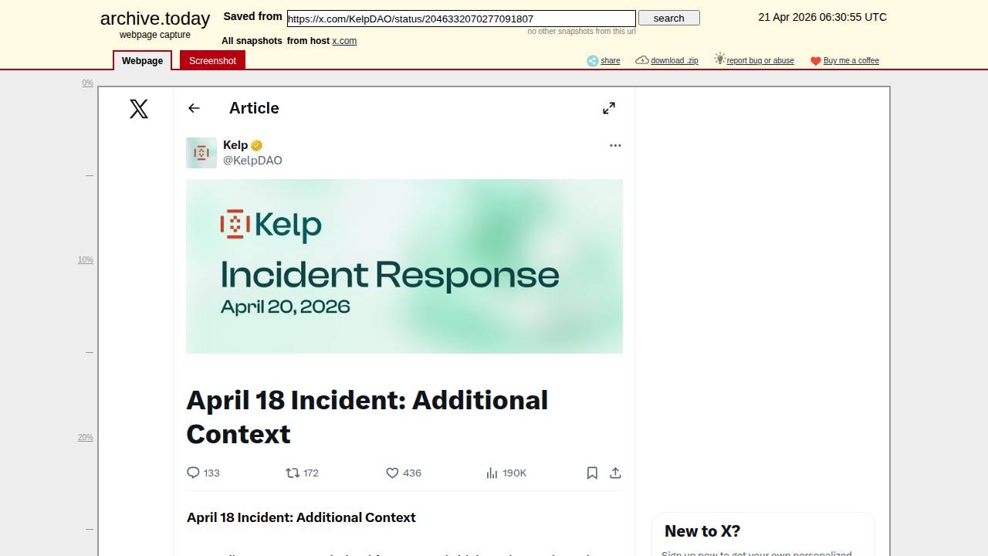Share the post via upload arrow icon
This screenshot has width=988, height=556.
(x=615, y=473)
